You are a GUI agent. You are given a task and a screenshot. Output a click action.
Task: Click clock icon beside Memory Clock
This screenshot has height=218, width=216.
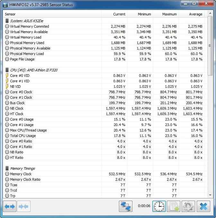click(x=7, y=174)
